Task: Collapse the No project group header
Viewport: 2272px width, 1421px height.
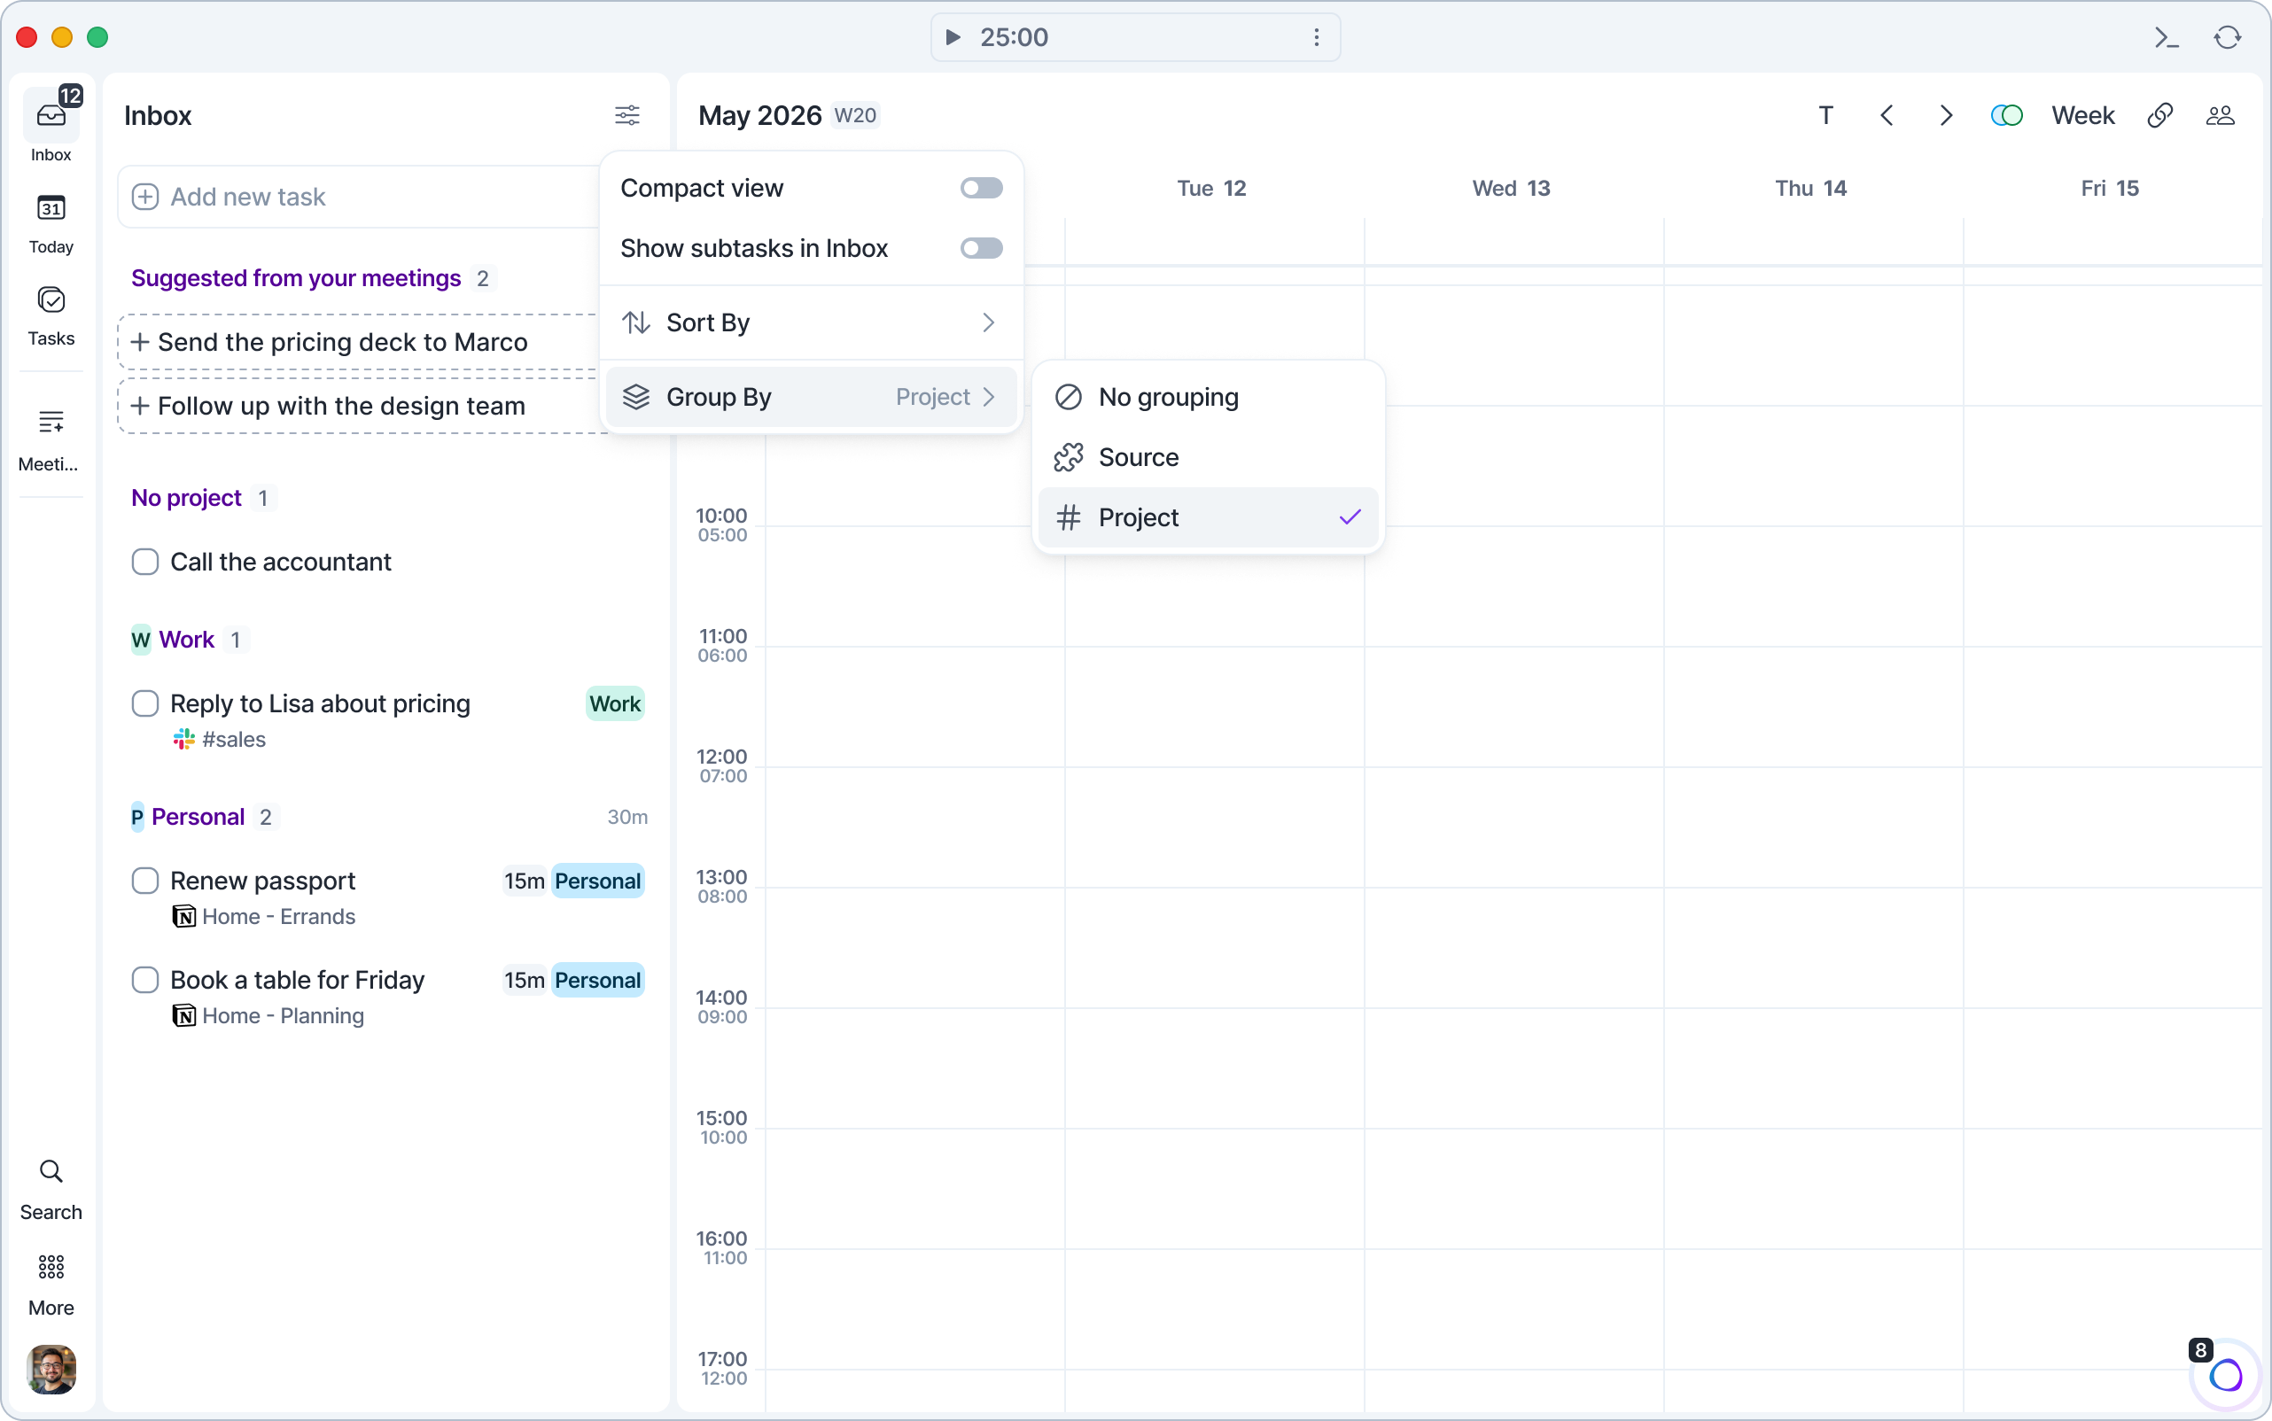Action: pos(186,497)
